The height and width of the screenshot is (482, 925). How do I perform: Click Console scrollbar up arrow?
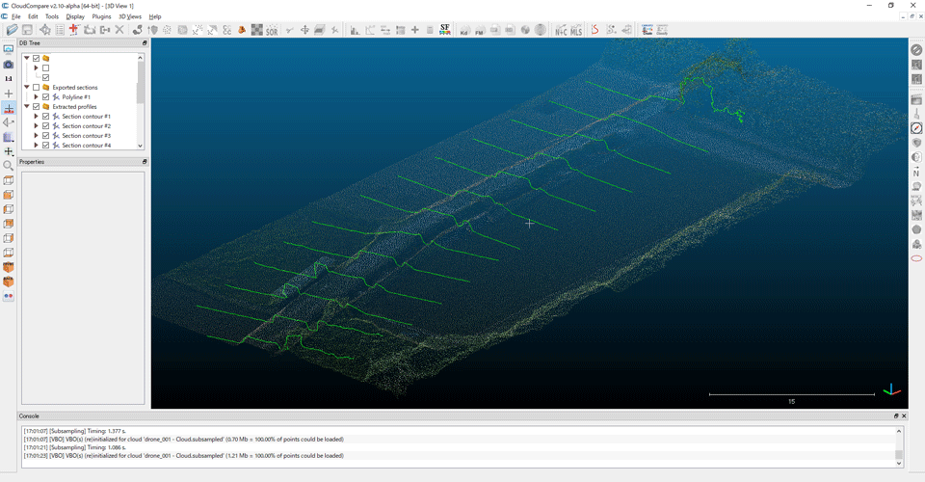[899, 431]
